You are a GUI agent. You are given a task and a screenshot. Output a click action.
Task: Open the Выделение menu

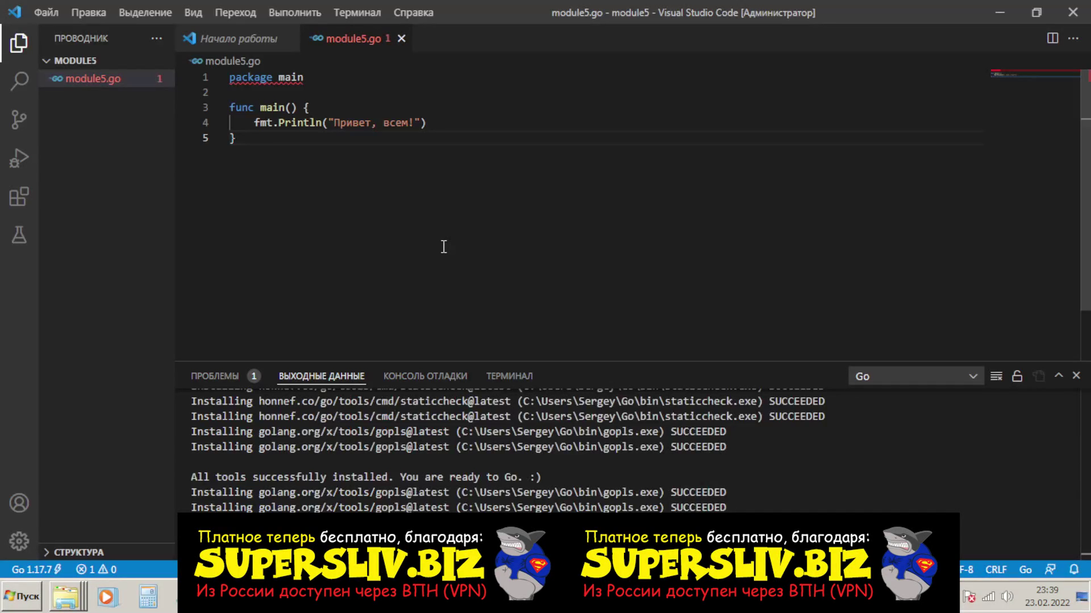pyautogui.click(x=145, y=12)
